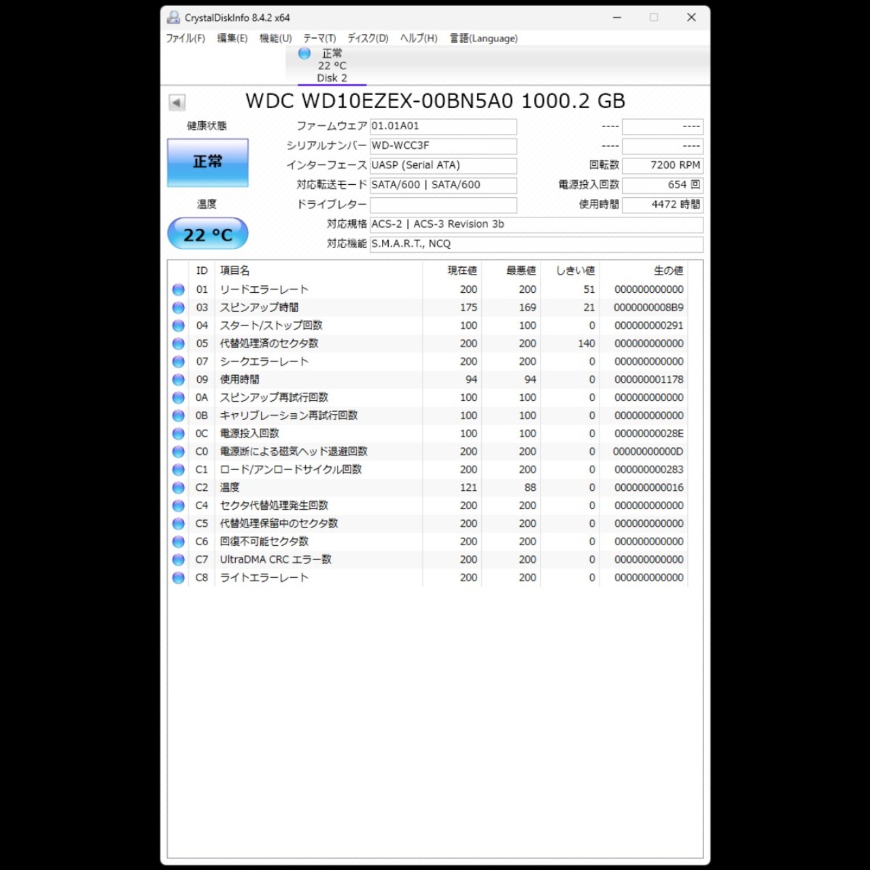Click status orb for 代替処理保留中のセクタ数 row
This screenshot has width=870, height=870.
179,523
